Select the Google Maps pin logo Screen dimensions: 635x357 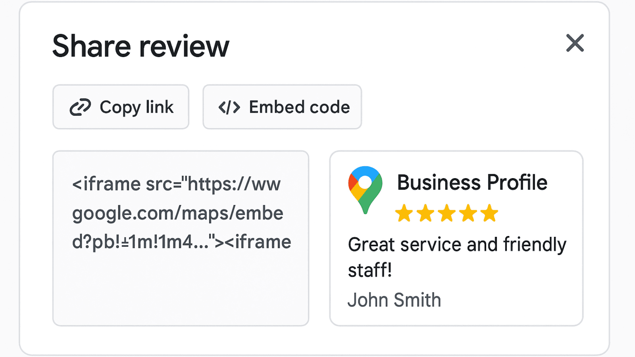pos(365,189)
